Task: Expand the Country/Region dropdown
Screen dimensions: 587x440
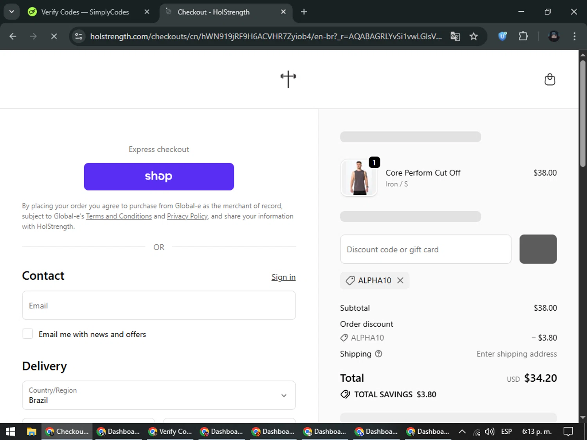Action: [159, 395]
